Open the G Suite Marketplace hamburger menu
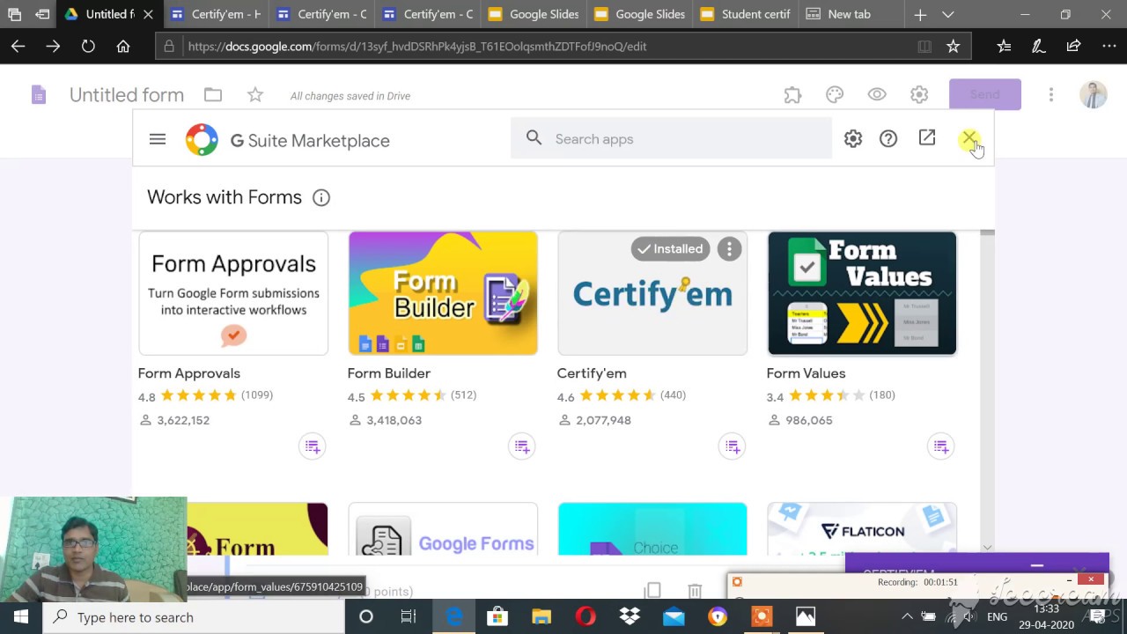The width and height of the screenshot is (1127, 634). pyautogui.click(x=158, y=139)
